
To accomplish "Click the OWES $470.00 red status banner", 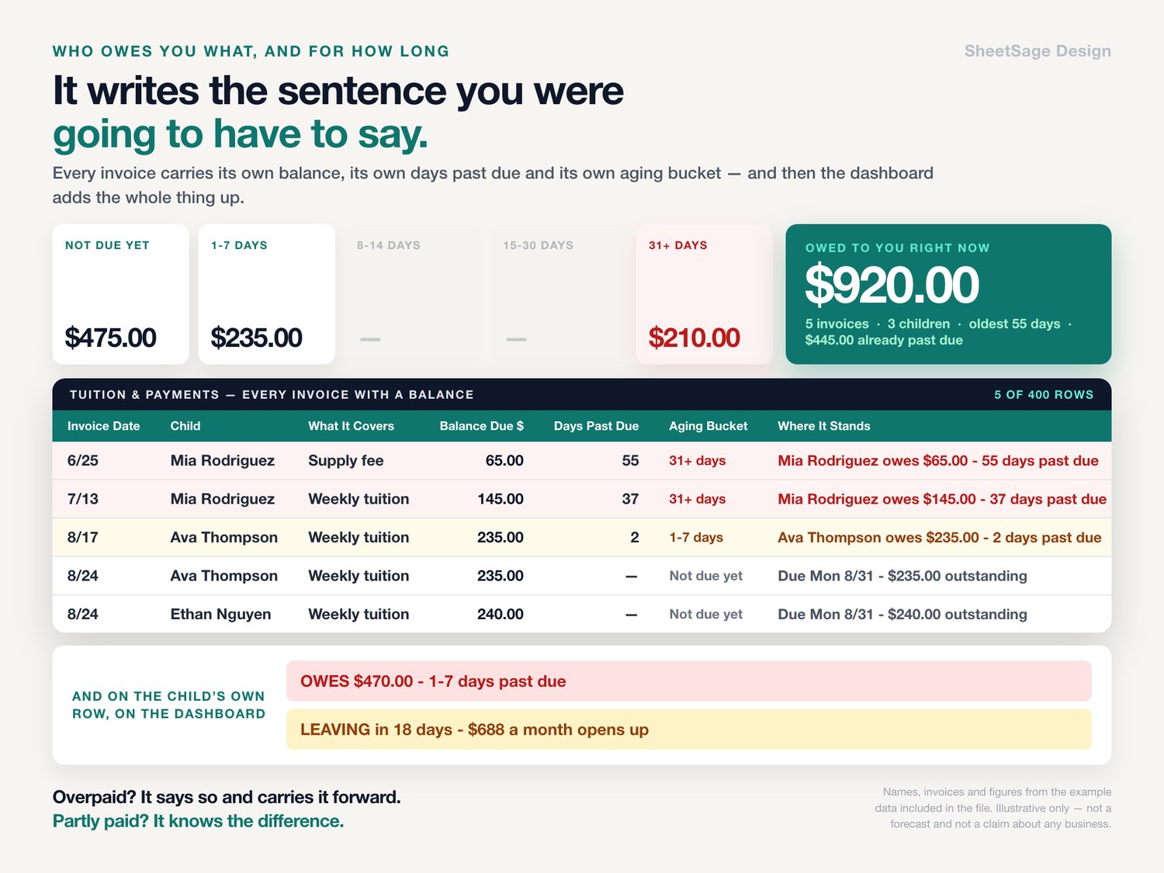I will (689, 681).
